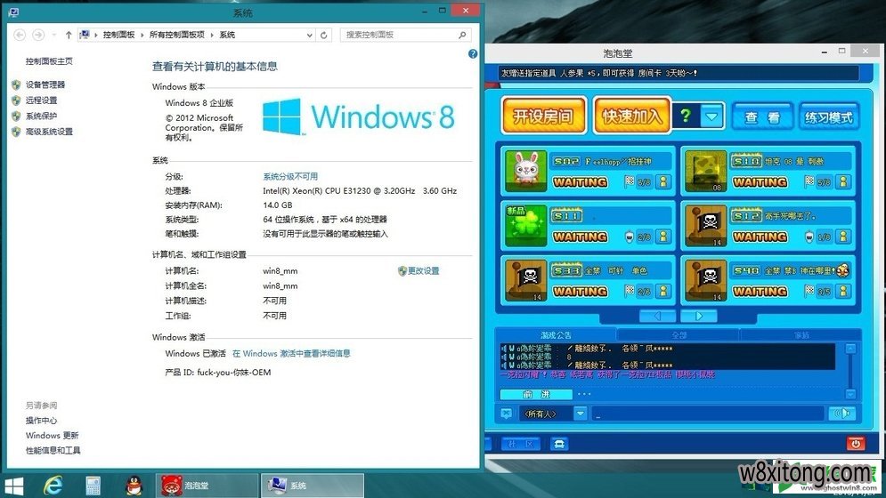Launch the calculator from the taskbar
886x498 pixels.
click(x=93, y=485)
